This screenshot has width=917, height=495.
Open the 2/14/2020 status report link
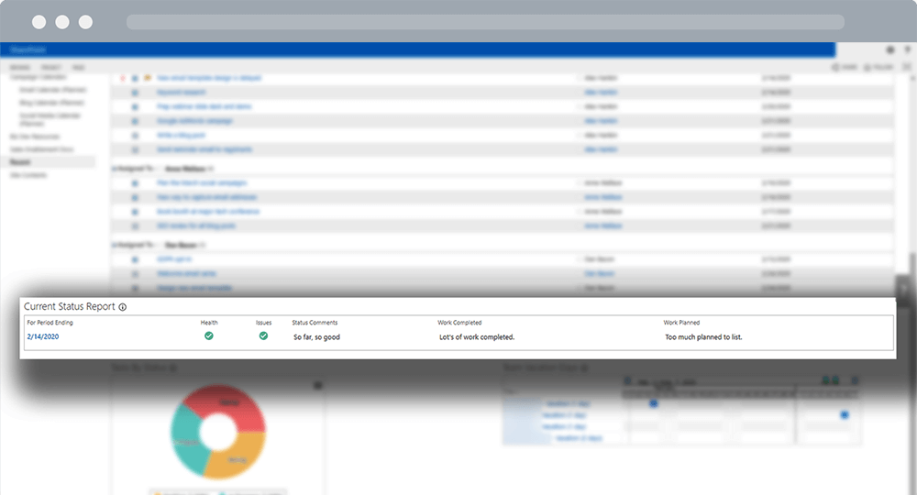[x=43, y=336]
